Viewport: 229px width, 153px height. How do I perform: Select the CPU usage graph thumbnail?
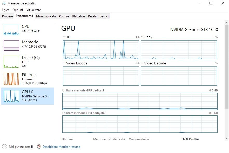point(11,30)
